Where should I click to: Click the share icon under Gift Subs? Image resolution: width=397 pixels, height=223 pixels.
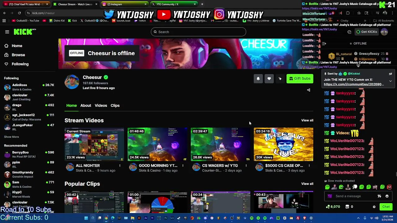pos(309,90)
